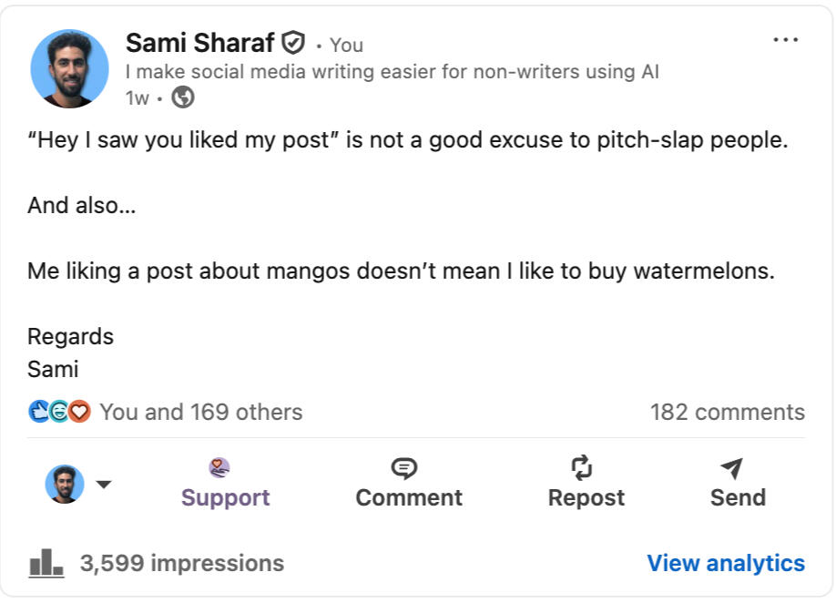
Task: Toggle the Support reaction on the post
Action: (225, 483)
